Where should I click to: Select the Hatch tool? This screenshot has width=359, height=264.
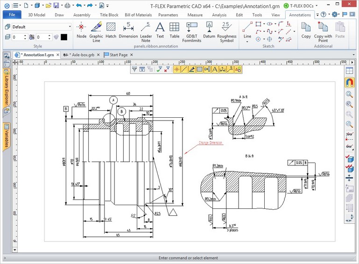[x=111, y=30]
